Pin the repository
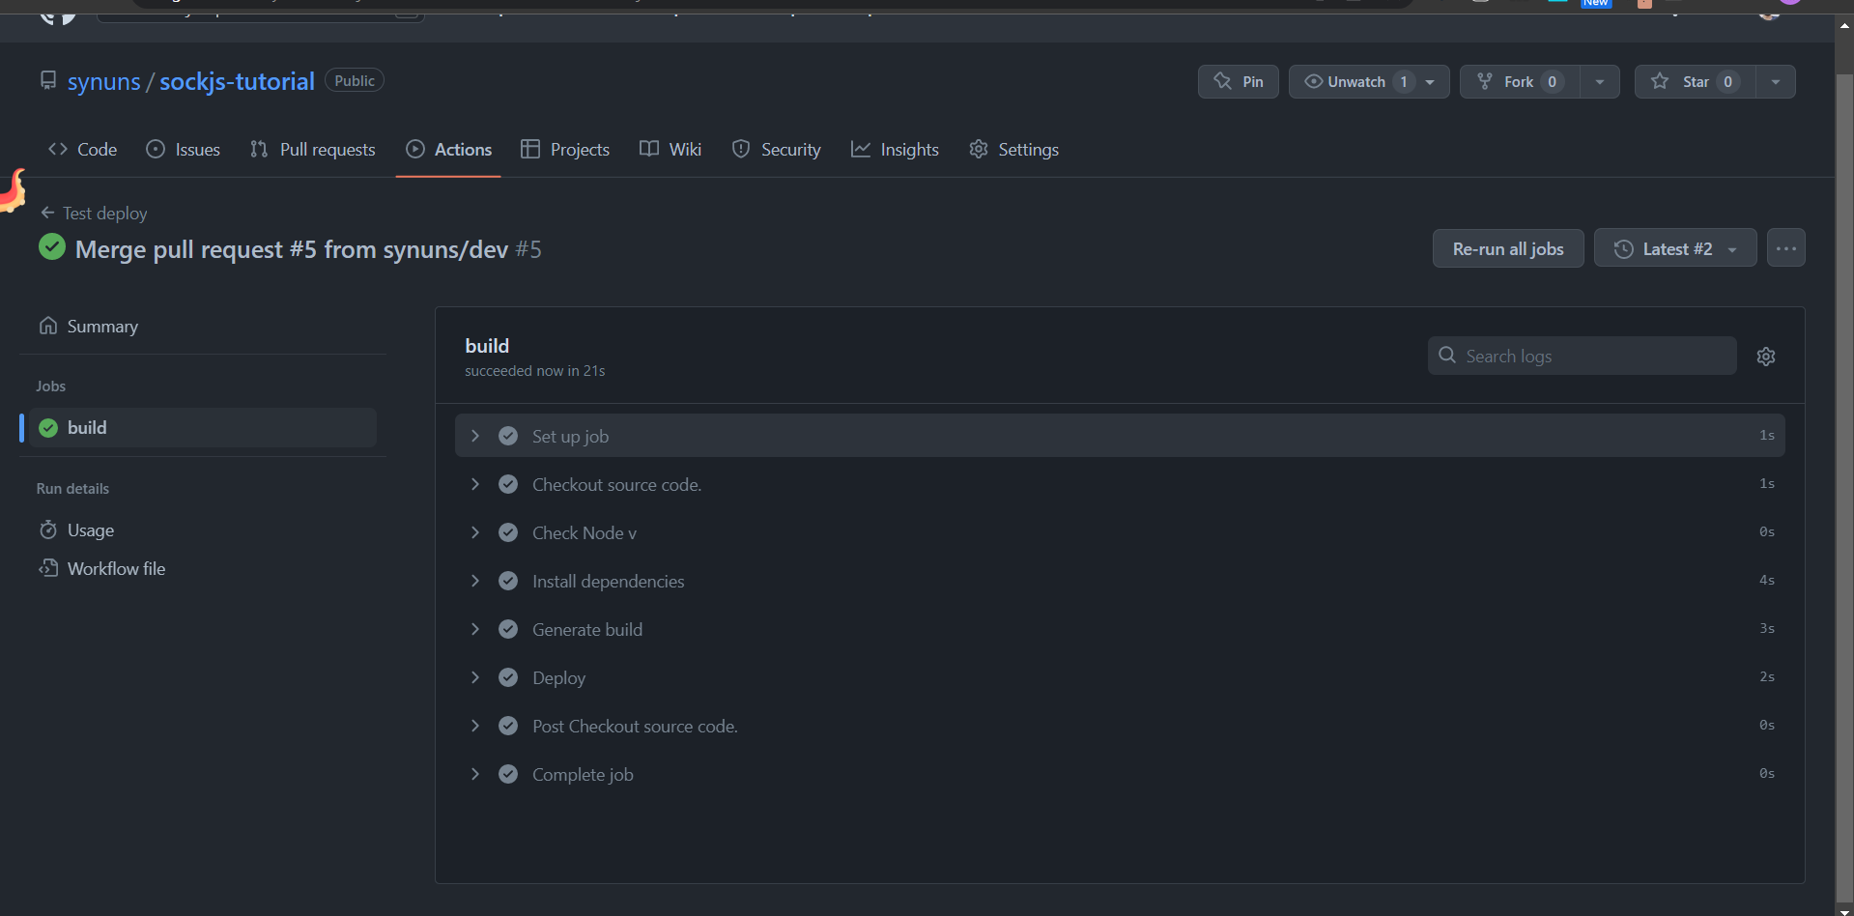The width and height of the screenshot is (1854, 916). (x=1239, y=81)
